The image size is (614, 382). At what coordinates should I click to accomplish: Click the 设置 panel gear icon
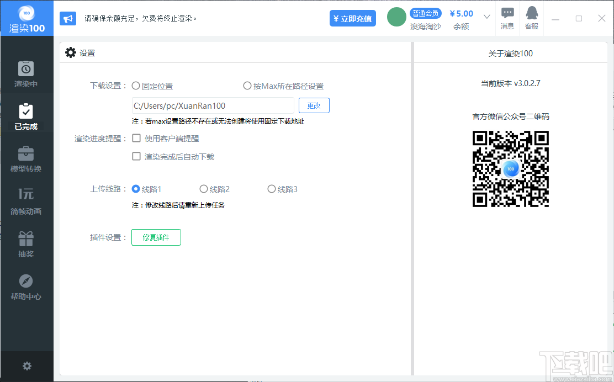click(71, 52)
